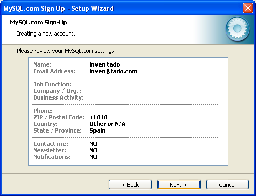Image resolution: width=256 pixels, height=196 pixels.
Task: Click the 'State / Province:' label
Action: 57,130
